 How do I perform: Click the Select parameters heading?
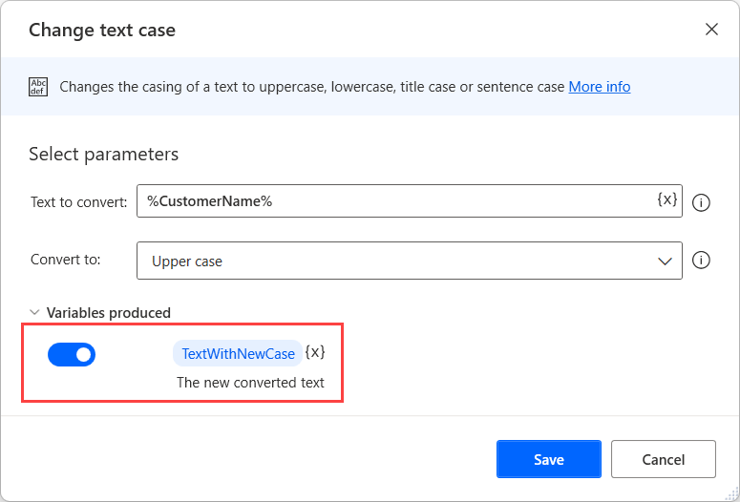104,155
